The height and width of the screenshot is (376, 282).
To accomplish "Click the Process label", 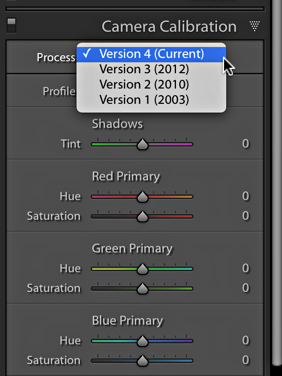I will point(56,57).
